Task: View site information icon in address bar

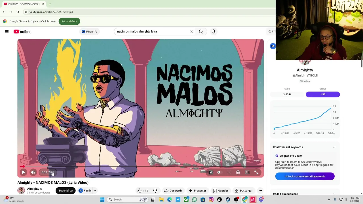Action: (26, 12)
